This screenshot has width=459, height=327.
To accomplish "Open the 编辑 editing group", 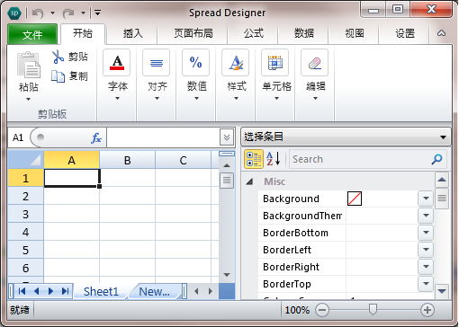I will [x=315, y=75].
